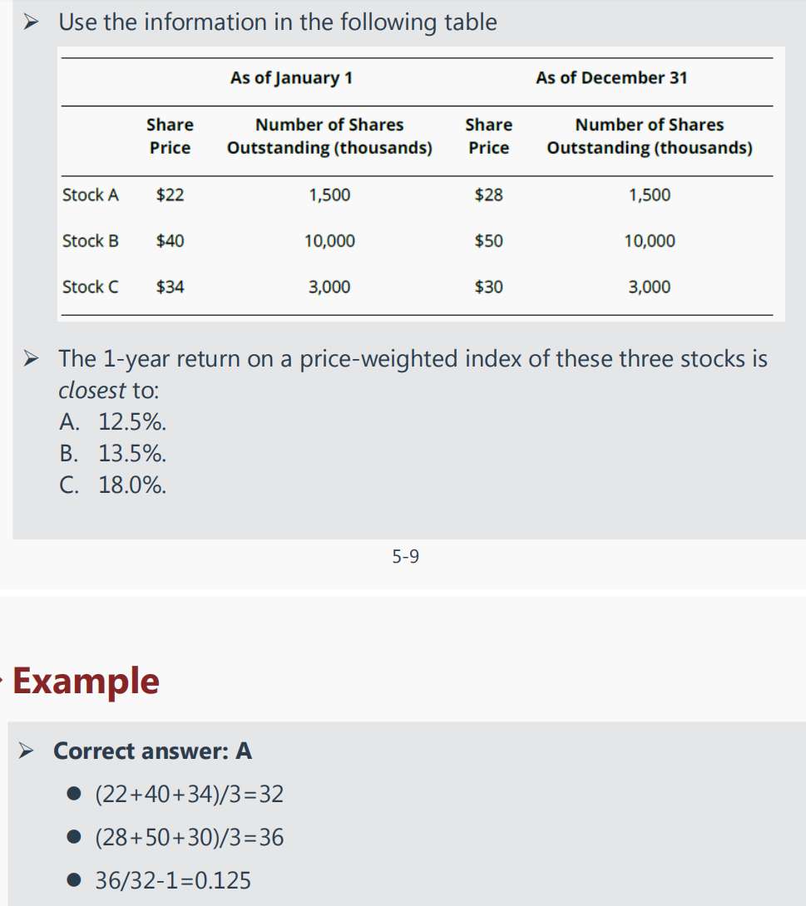Click the Stock B row label
The width and height of the screenshot is (806, 906).
pos(91,241)
